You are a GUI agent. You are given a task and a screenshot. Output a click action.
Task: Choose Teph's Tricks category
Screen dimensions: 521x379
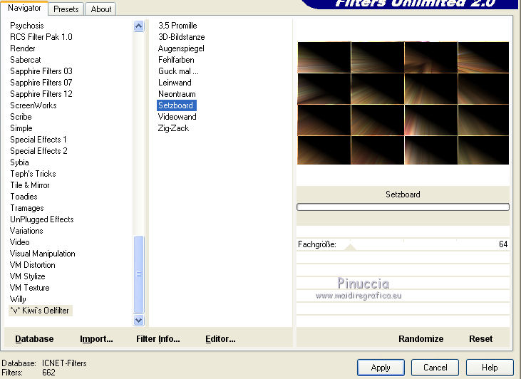coord(33,174)
